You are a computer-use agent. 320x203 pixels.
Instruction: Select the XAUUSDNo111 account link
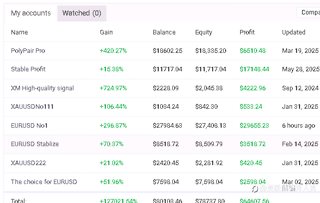click(32, 107)
